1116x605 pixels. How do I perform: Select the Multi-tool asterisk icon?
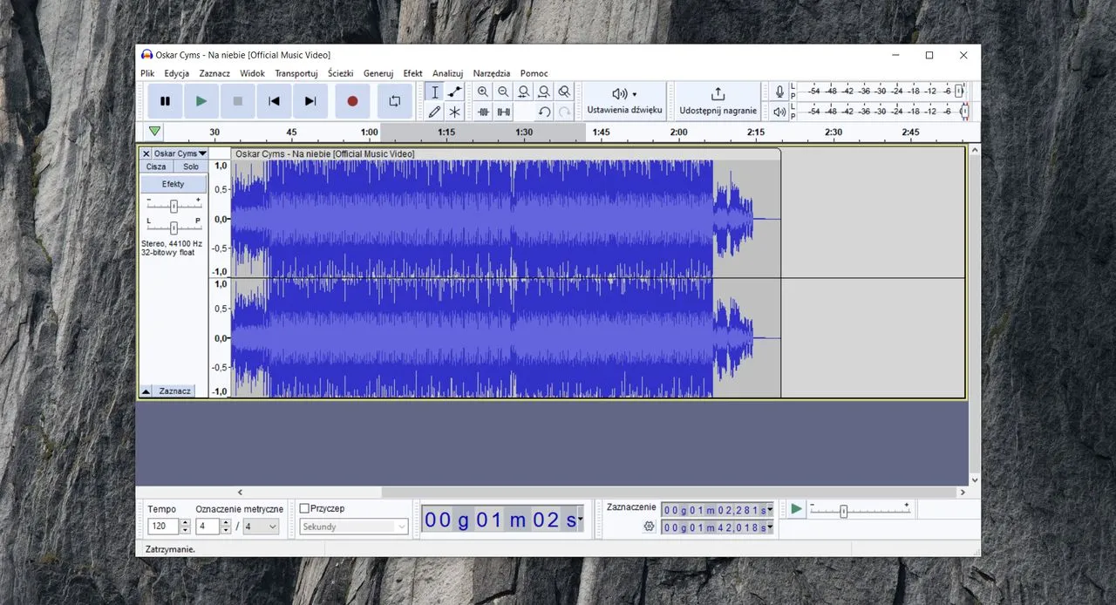click(454, 112)
